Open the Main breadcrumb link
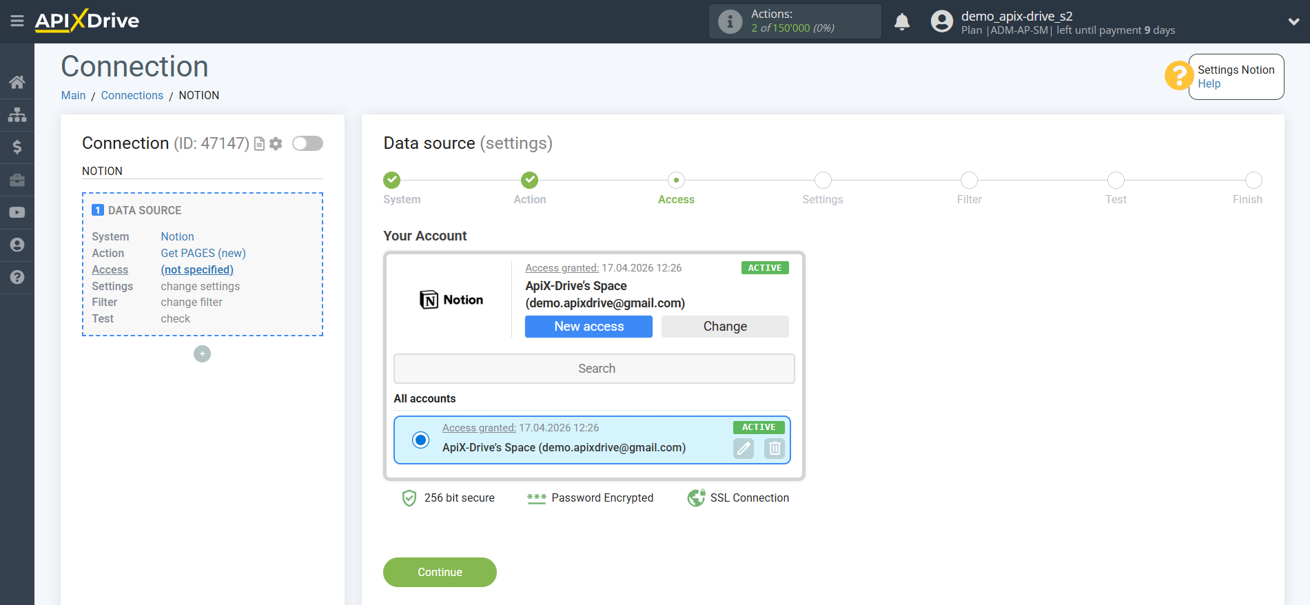1310x605 pixels. click(74, 95)
